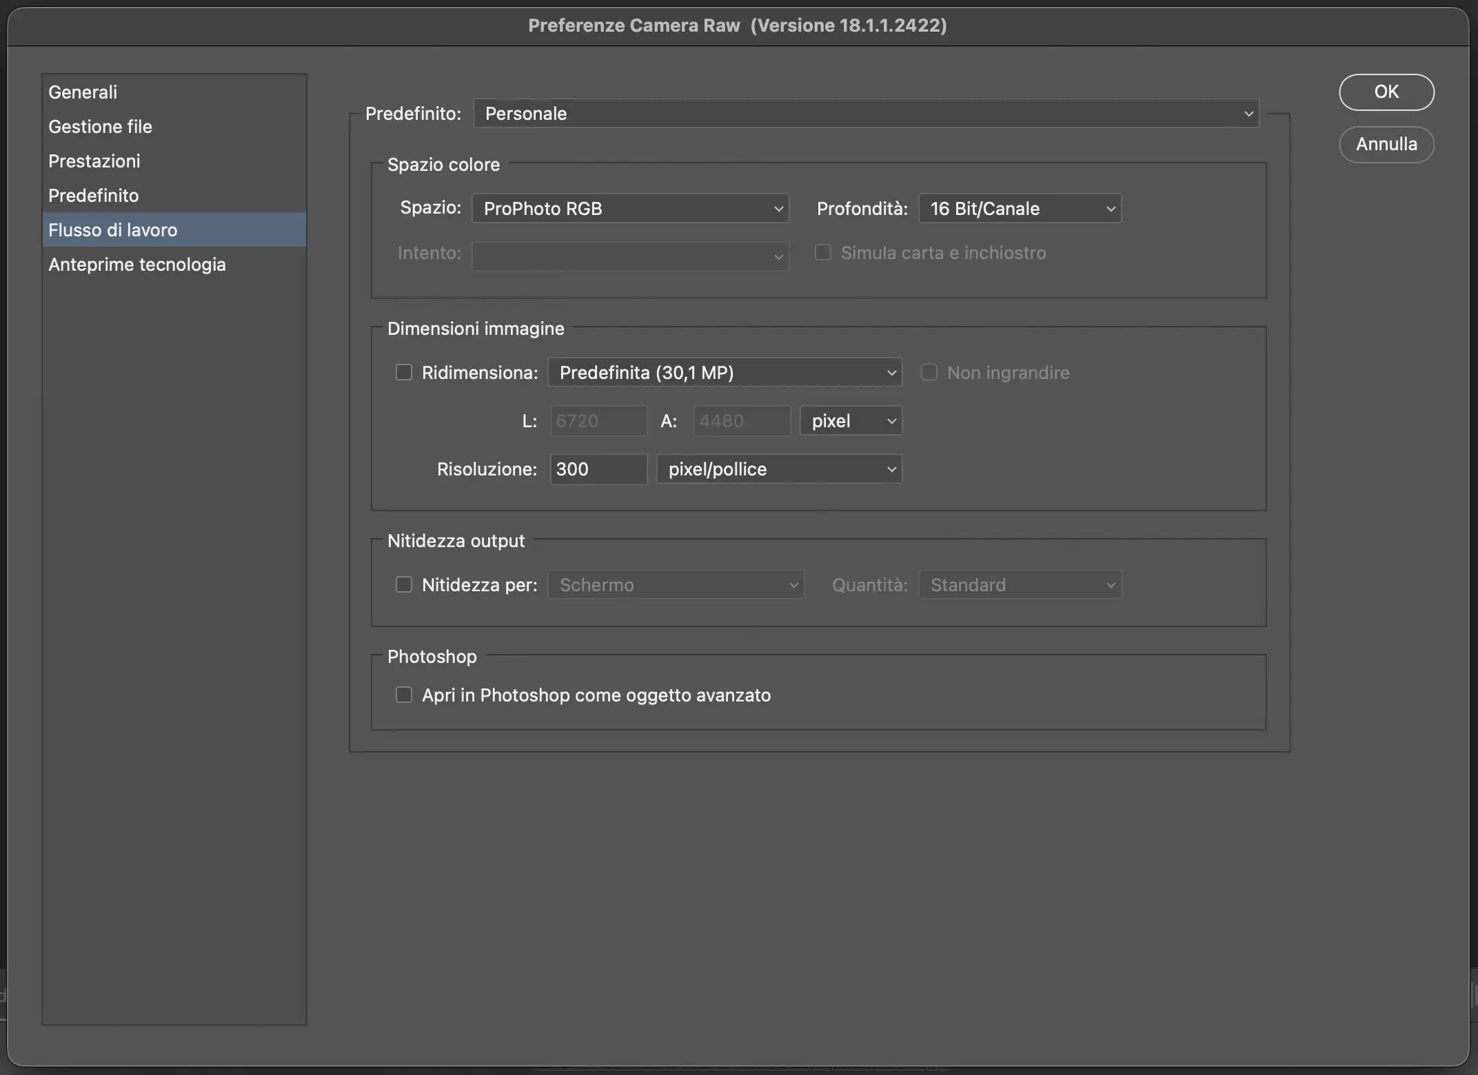Check Apri in Photoshop come oggetto avanzato

(404, 695)
